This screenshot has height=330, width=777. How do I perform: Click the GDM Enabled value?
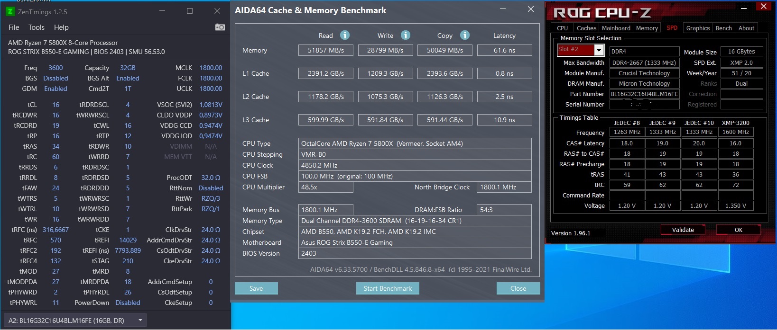55,89
